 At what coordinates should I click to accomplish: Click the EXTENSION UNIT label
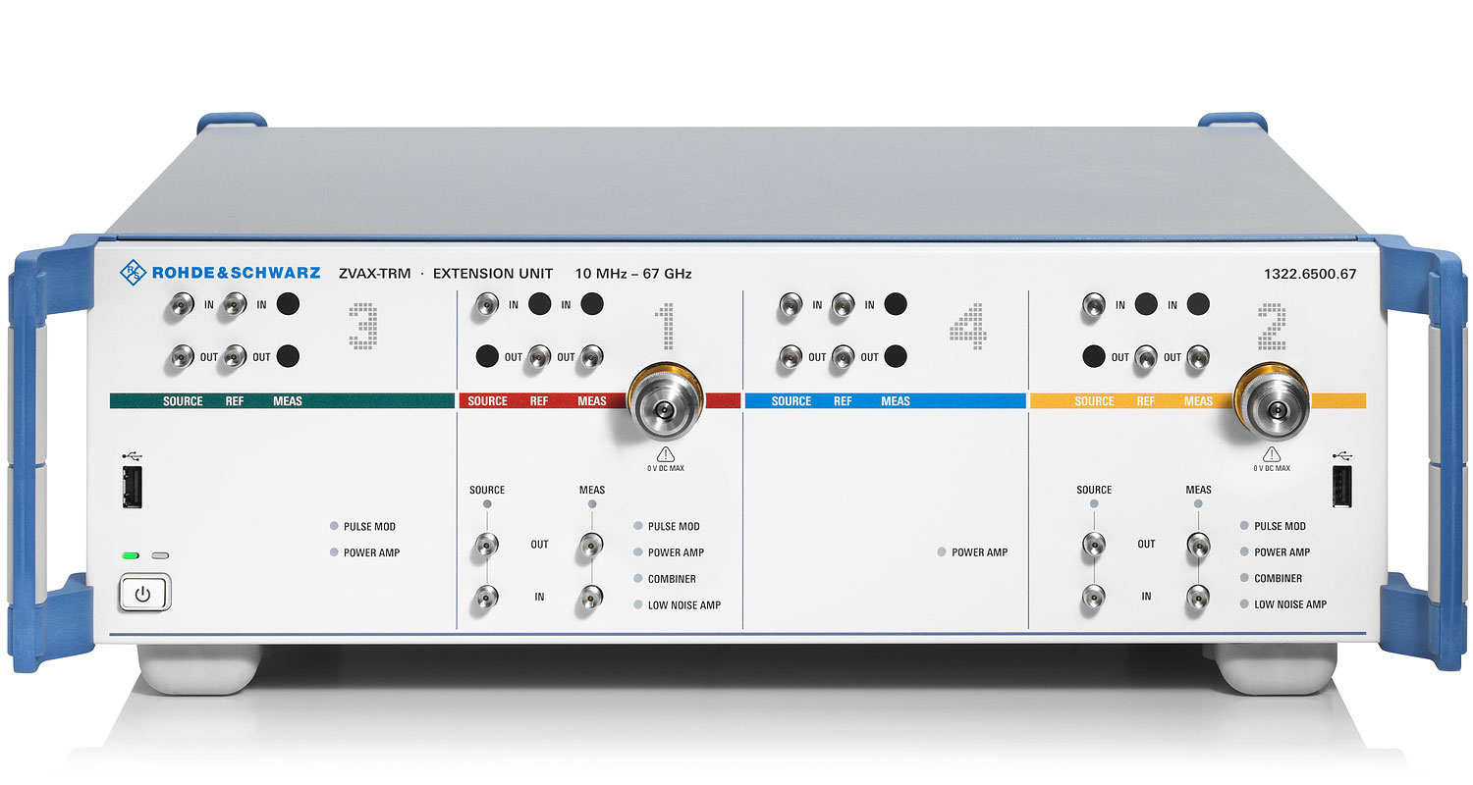point(493,274)
